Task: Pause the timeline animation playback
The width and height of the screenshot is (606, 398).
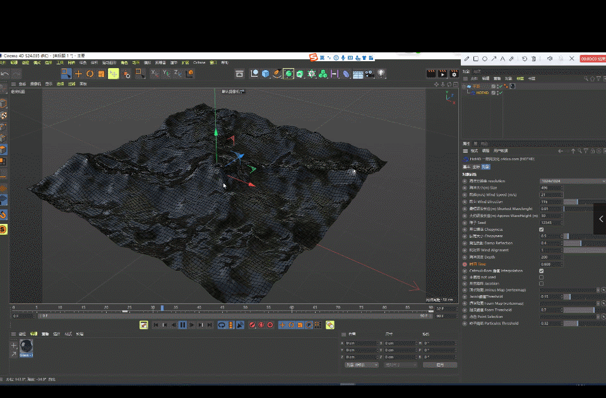Action: [x=182, y=325]
